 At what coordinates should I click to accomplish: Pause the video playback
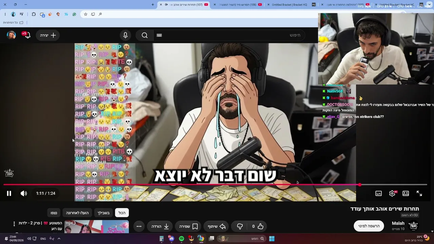[9, 194]
